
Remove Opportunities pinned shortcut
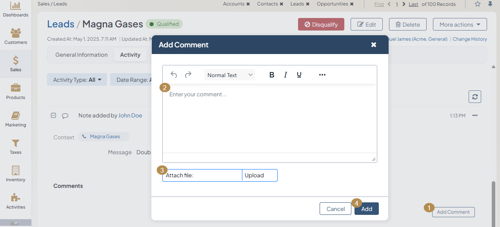tap(352, 4)
